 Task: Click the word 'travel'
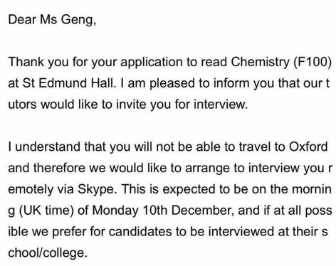click(254, 147)
